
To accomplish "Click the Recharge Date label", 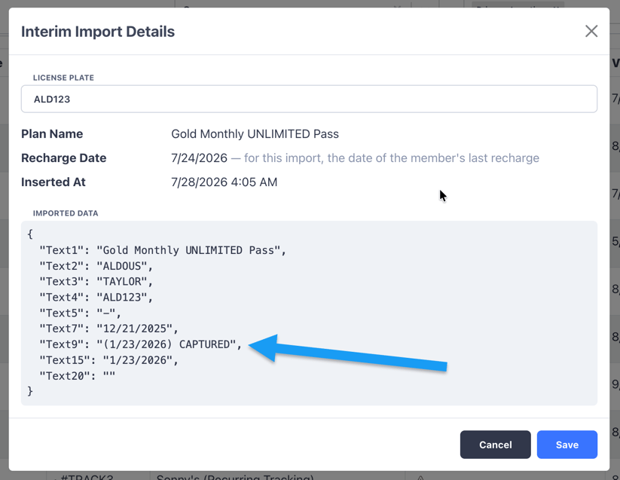I will [64, 158].
